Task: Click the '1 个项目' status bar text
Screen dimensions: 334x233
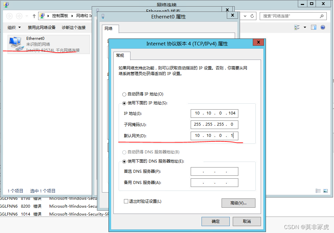Action: click(15, 191)
